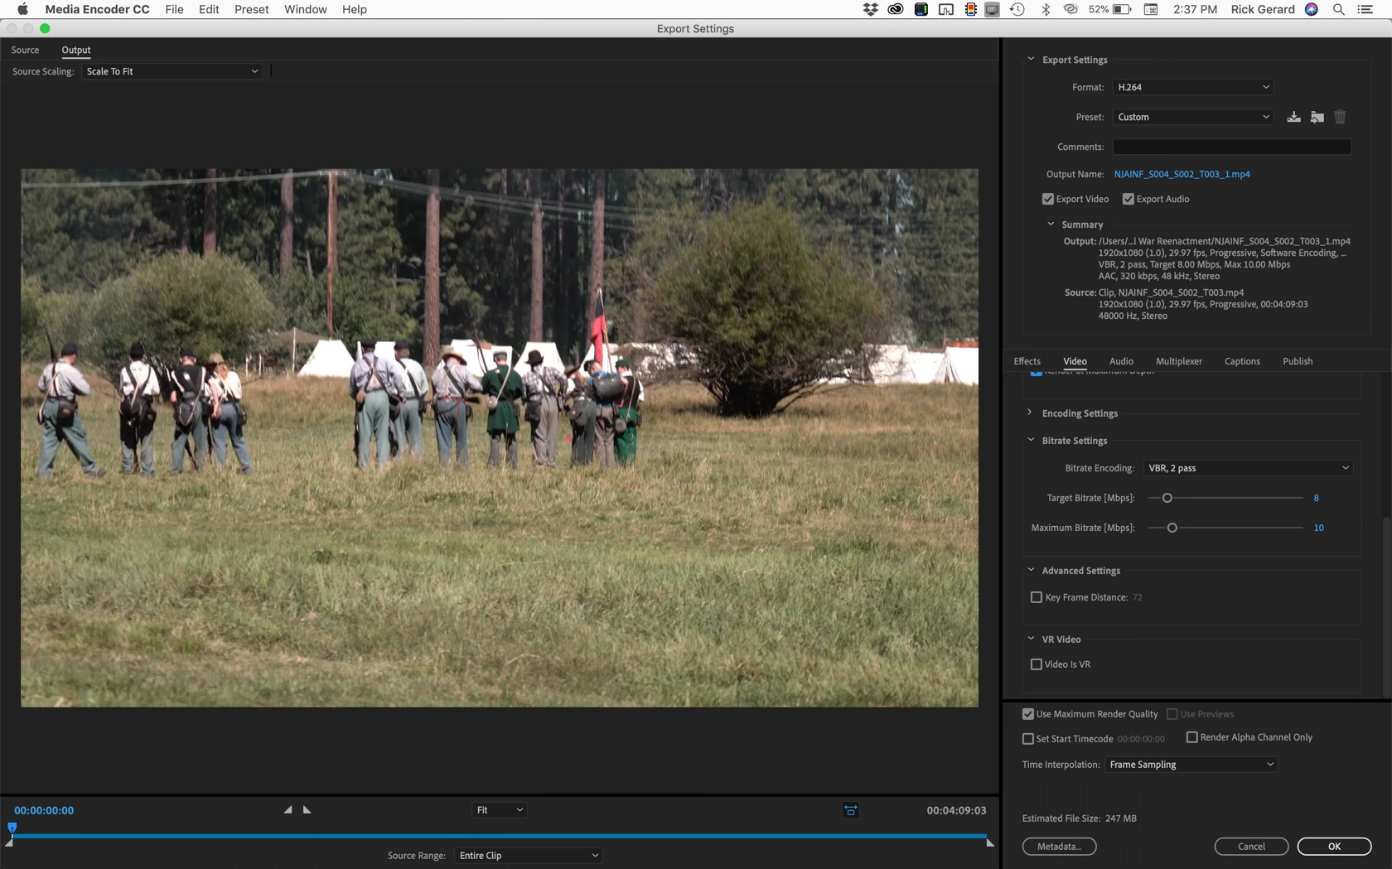Click the video preview frame

pos(500,438)
